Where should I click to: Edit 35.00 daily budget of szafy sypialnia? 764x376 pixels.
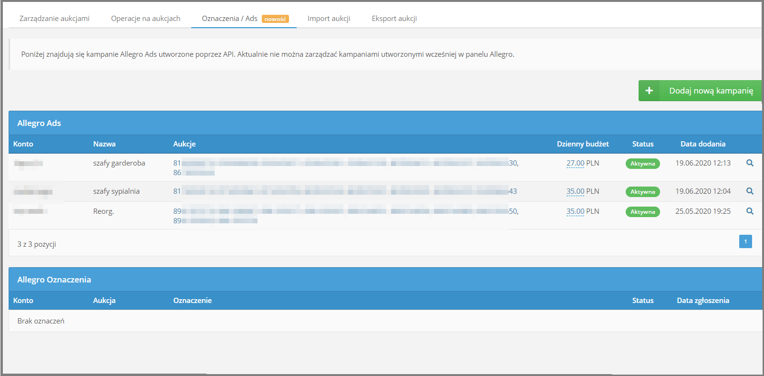pos(575,191)
